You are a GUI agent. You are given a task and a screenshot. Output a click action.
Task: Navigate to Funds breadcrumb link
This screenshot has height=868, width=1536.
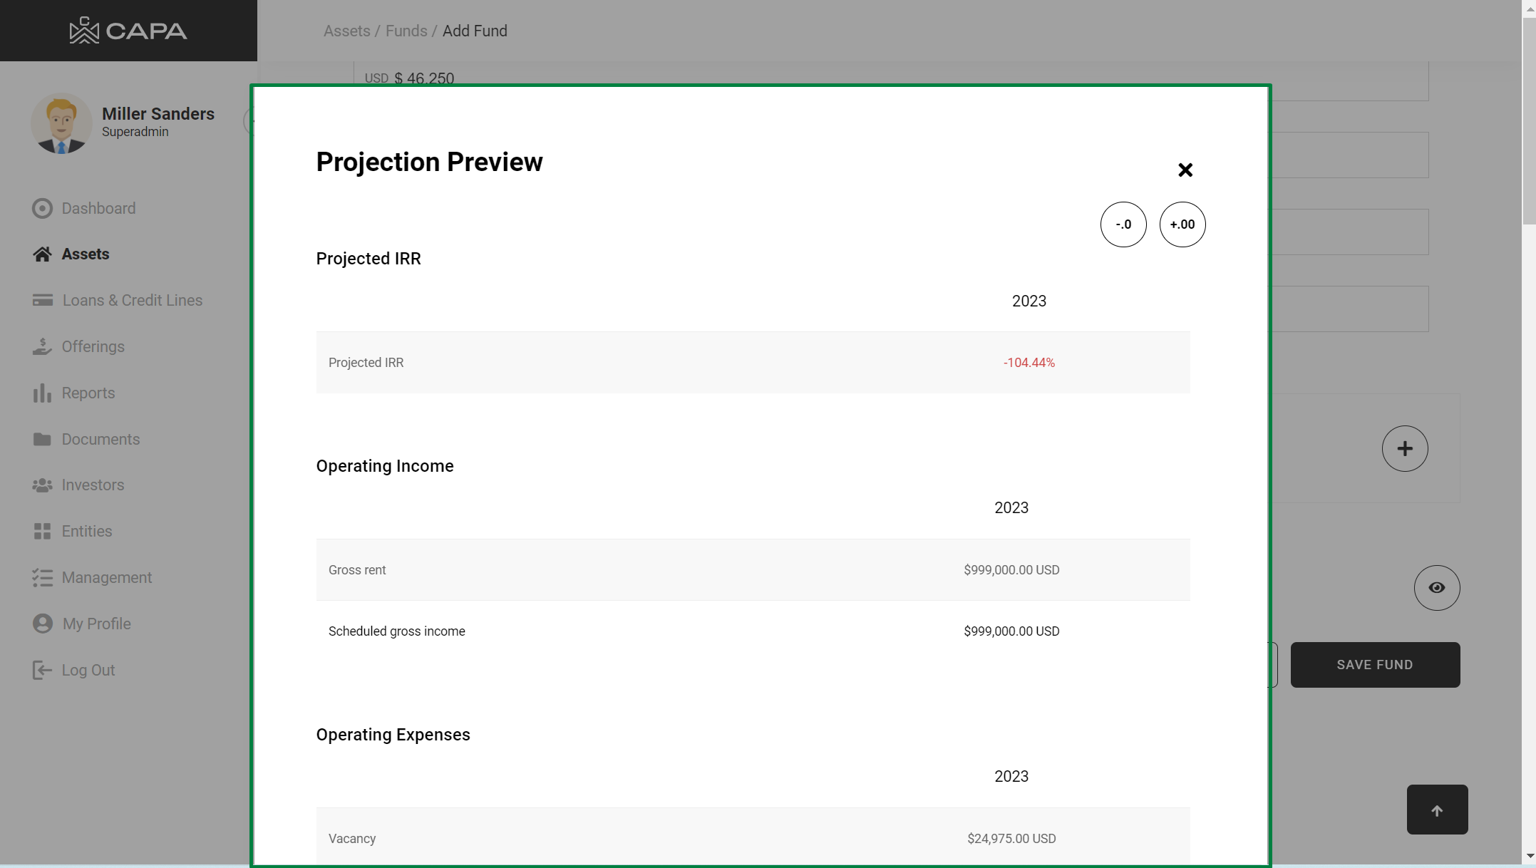tap(406, 31)
